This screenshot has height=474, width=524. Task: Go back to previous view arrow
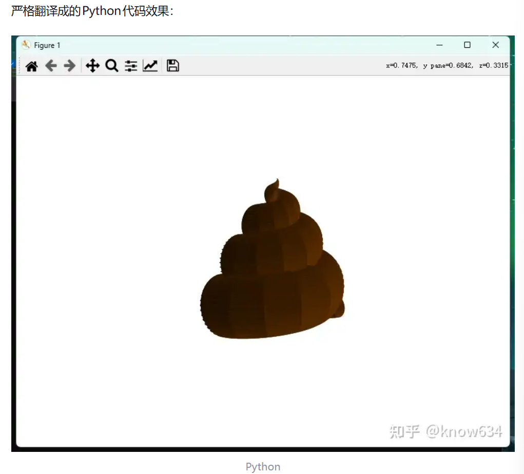coord(50,66)
